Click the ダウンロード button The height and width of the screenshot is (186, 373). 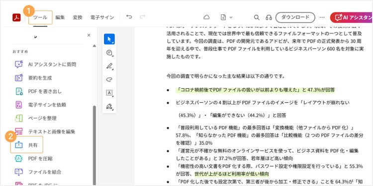(x=295, y=17)
